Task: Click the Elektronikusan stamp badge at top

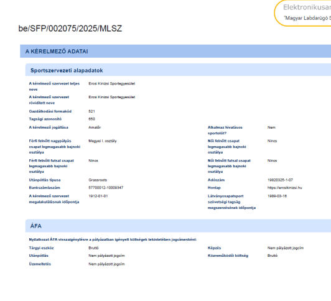Action: (x=303, y=13)
